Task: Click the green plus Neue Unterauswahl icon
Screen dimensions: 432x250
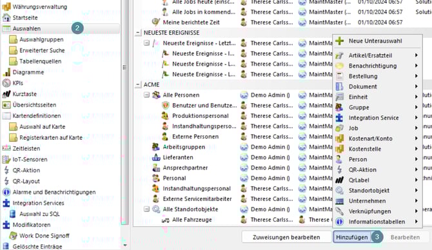Action: 339,41
